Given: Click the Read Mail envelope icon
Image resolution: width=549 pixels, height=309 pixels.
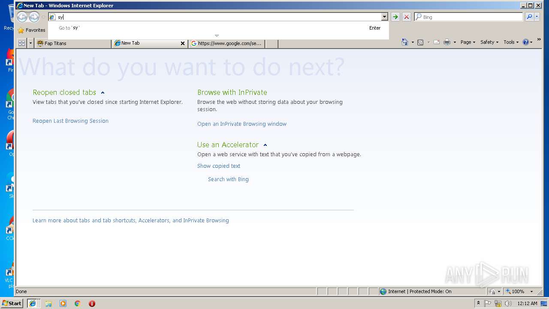Looking at the screenshot, I should pos(437,42).
